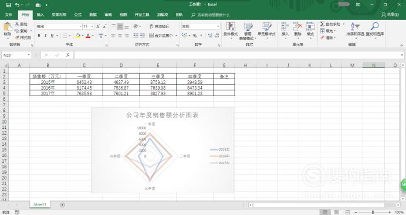Image resolution: width=406 pixels, height=215 pixels.
Task: Switch to the Developer (开发工具) tab
Action: click(x=142, y=15)
